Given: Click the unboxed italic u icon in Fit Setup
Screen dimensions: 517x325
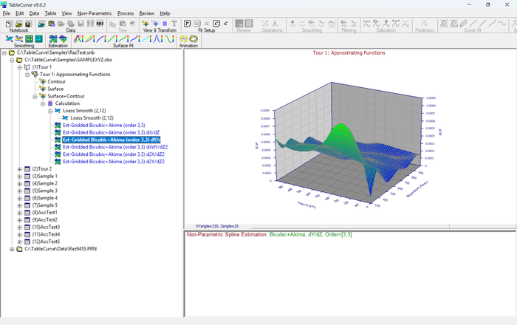Looking at the screenshot, I should coord(207,24).
